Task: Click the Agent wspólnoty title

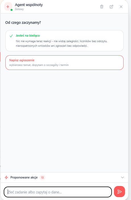Action: 29,5
